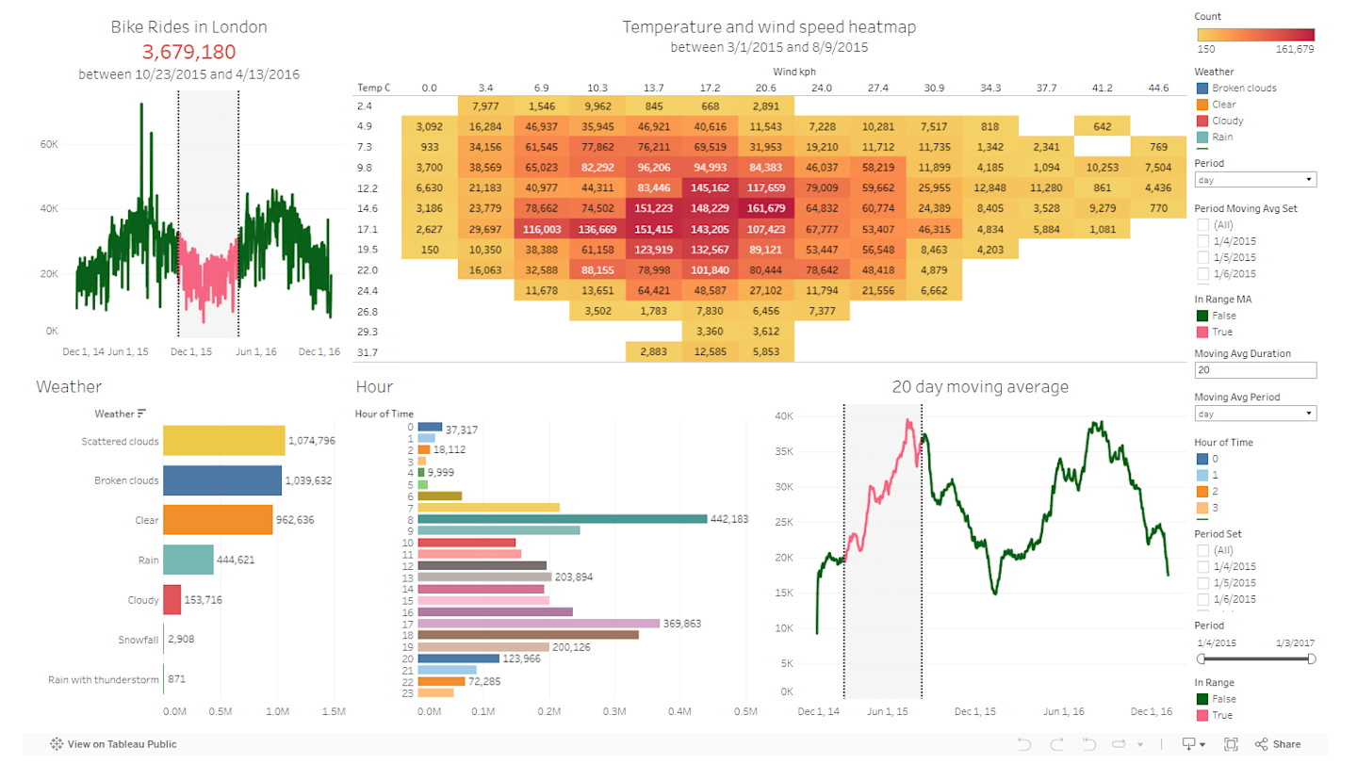Expand the Refresh options dropdown arrow in toolbar
Screen dimensions: 1357x764
(x=1140, y=744)
